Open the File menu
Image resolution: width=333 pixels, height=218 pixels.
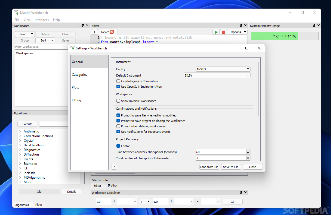(x=17, y=20)
